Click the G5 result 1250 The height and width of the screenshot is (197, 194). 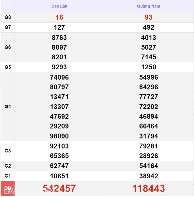(x=148, y=67)
